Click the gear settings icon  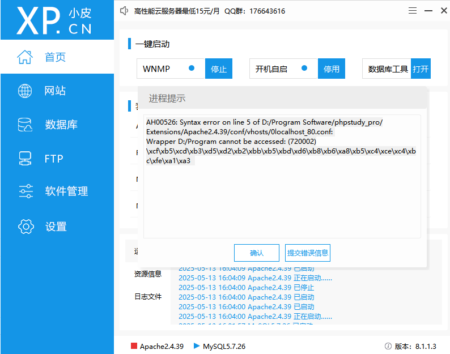26,227
